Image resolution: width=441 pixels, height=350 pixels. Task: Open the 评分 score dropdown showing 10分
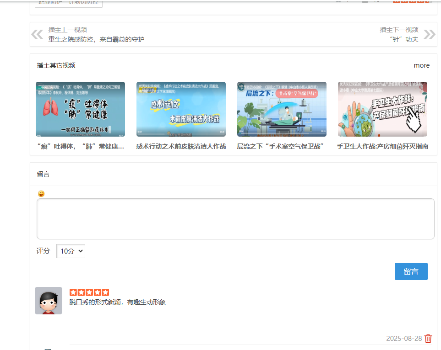(x=71, y=251)
